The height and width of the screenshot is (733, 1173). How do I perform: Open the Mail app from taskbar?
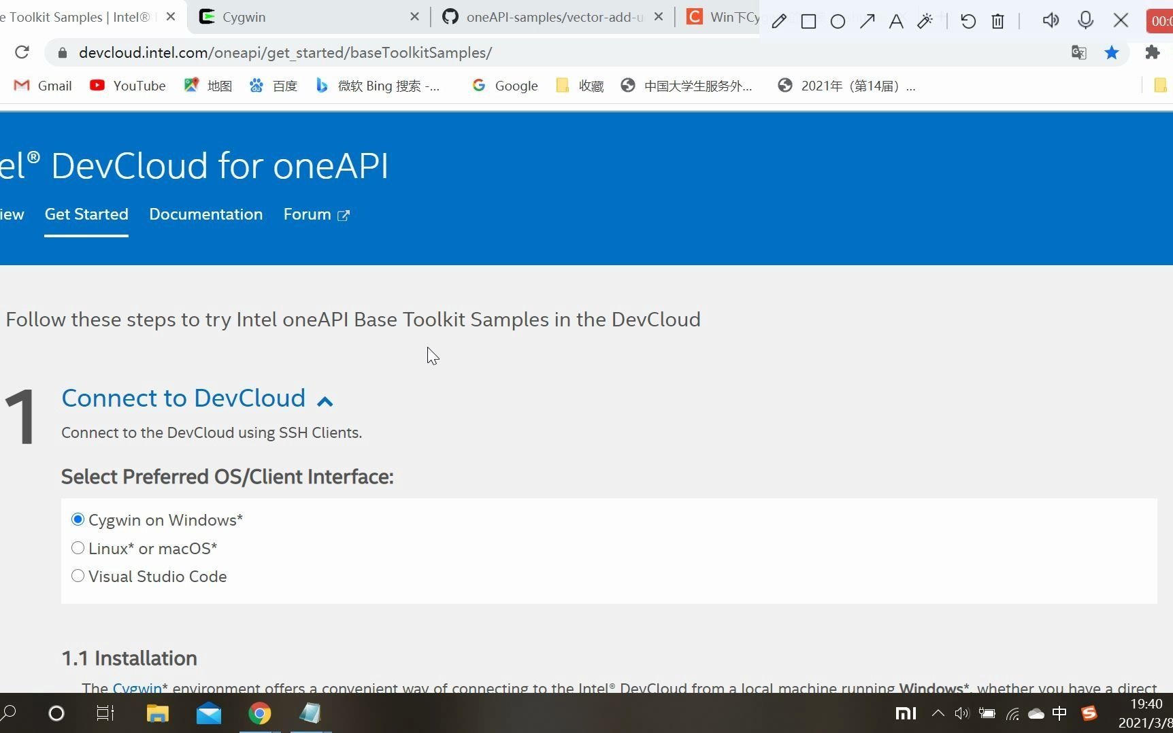(x=209, y=714)
